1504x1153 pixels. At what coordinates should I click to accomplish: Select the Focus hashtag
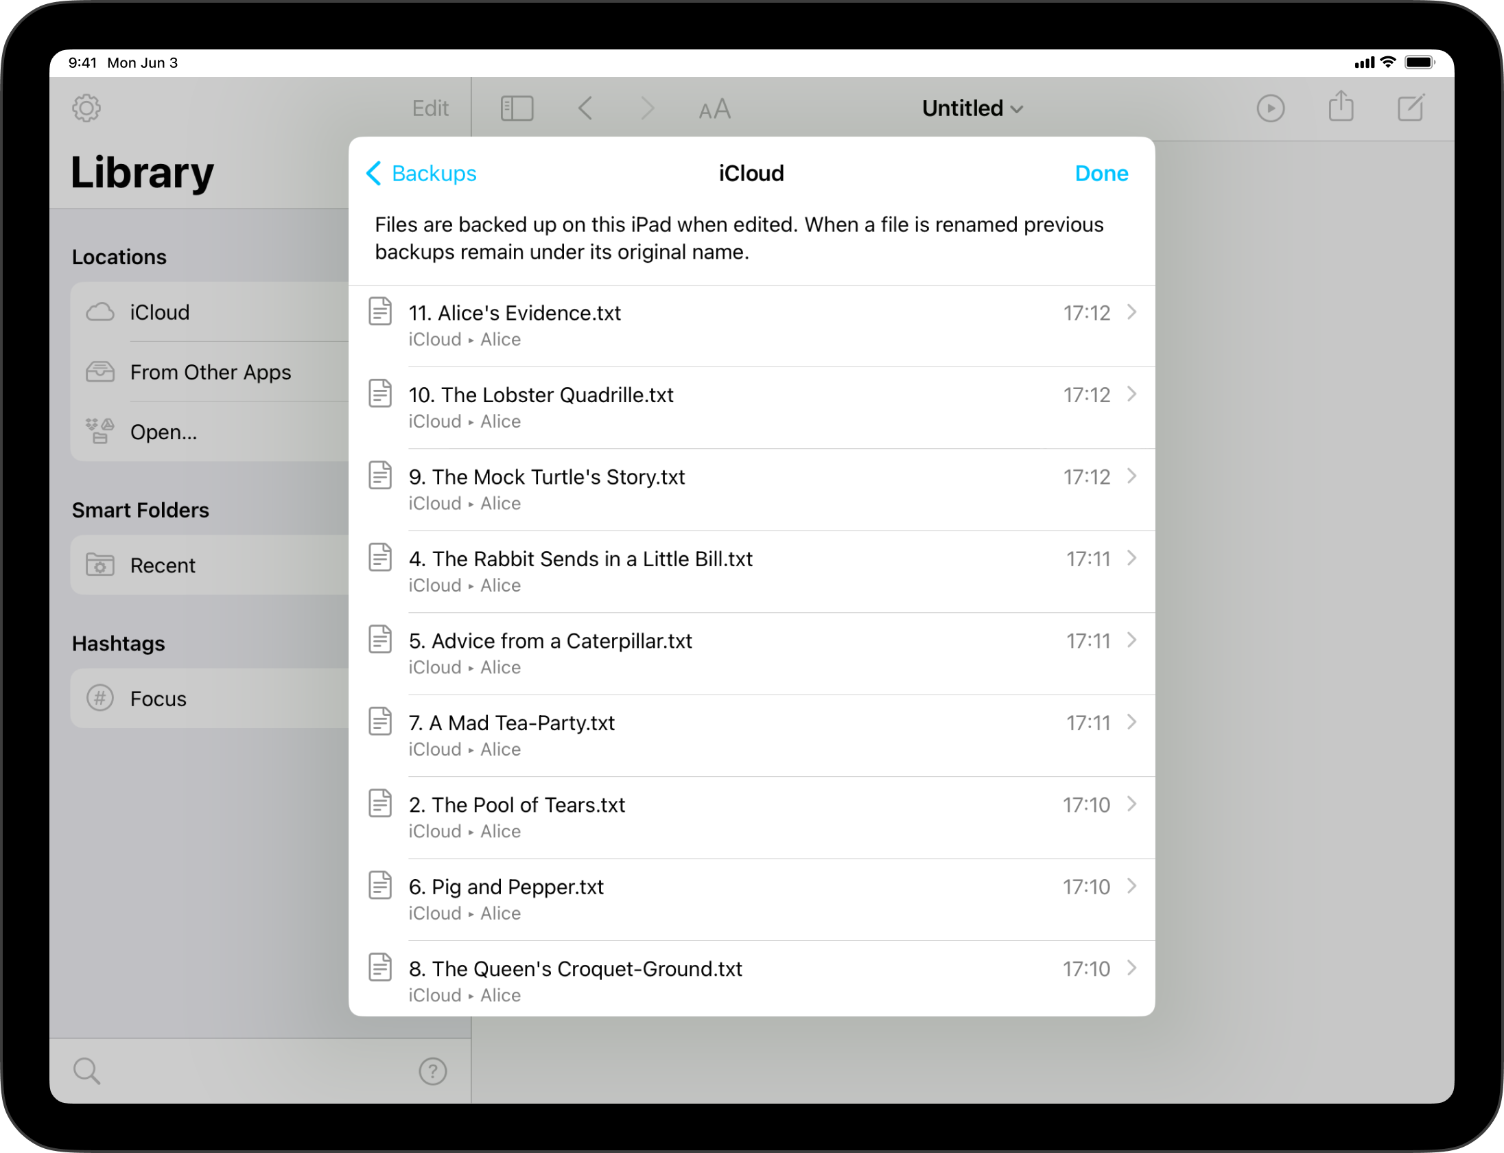pyautogui.click(x=158, y=699)
